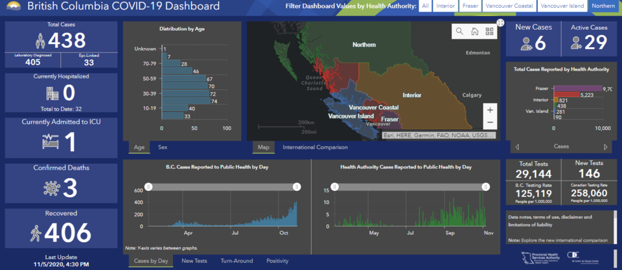Click the 30-39 age group bar
The height and width of the screenshot is (270, 622).
click(x=185, y=94)
